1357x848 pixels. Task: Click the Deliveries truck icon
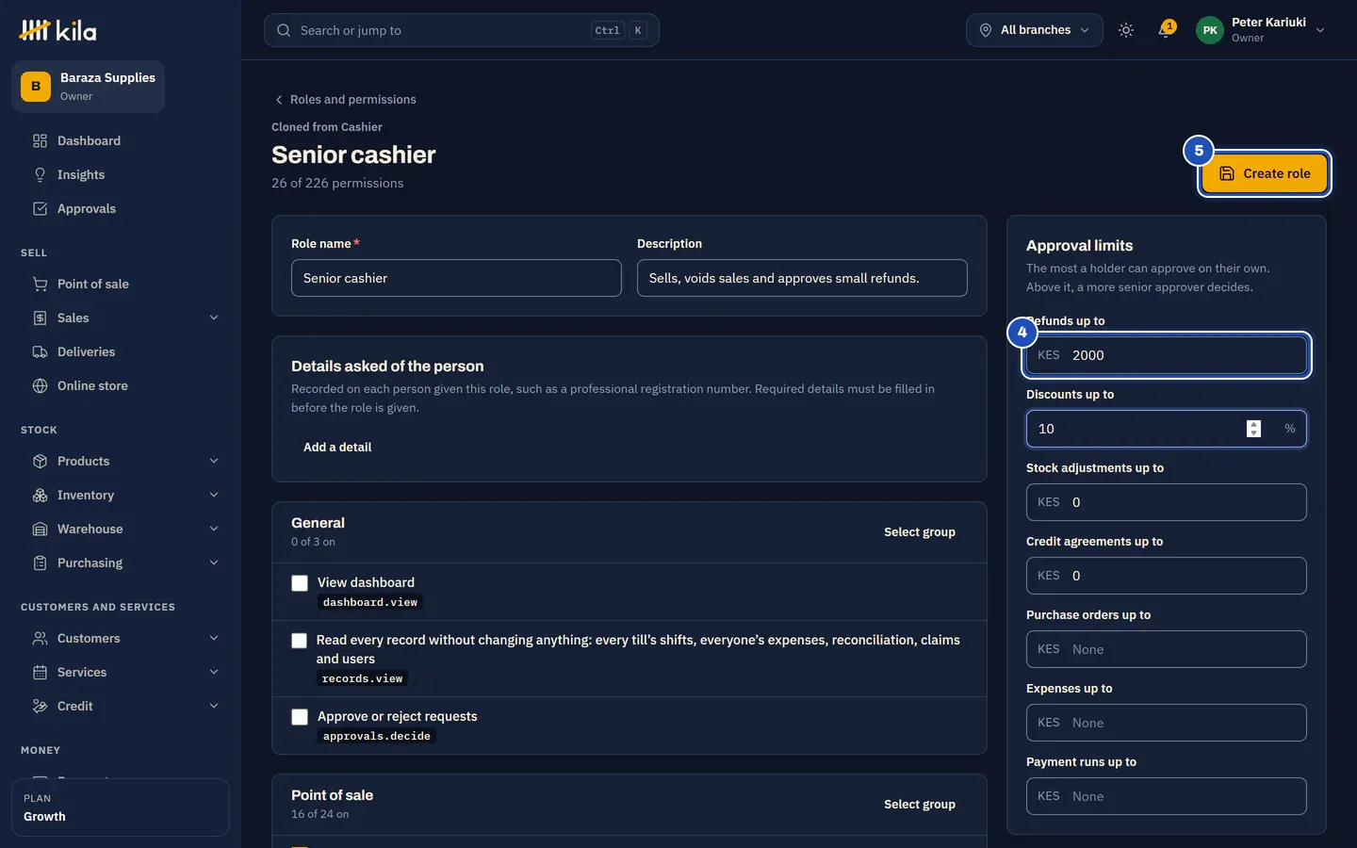coord(40,352)
